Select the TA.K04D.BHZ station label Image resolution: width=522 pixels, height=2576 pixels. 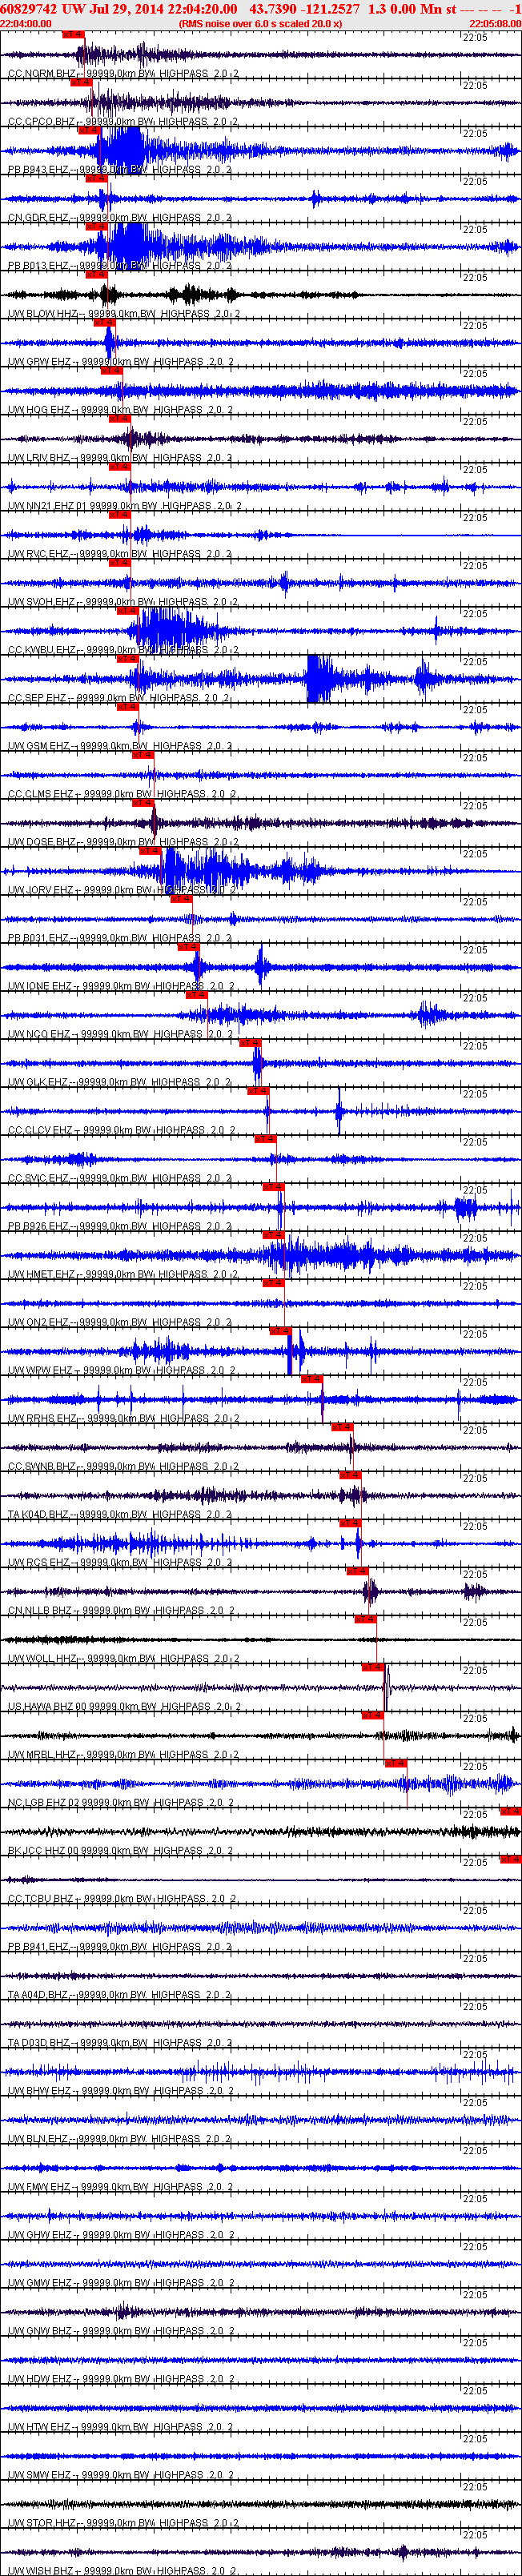[x=39, y=1514]
